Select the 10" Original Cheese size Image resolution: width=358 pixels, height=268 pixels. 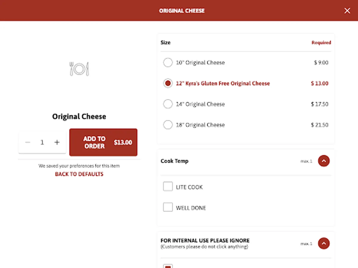click(x=168, y=63)
